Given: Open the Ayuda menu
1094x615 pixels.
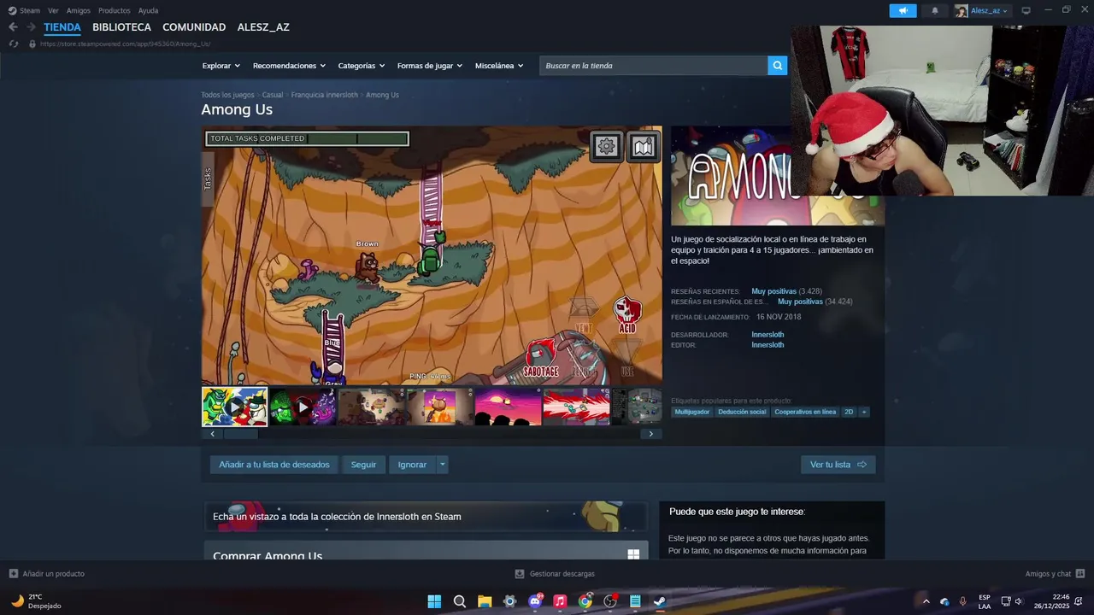Looking at the screenshot, I should pos(148,10).
